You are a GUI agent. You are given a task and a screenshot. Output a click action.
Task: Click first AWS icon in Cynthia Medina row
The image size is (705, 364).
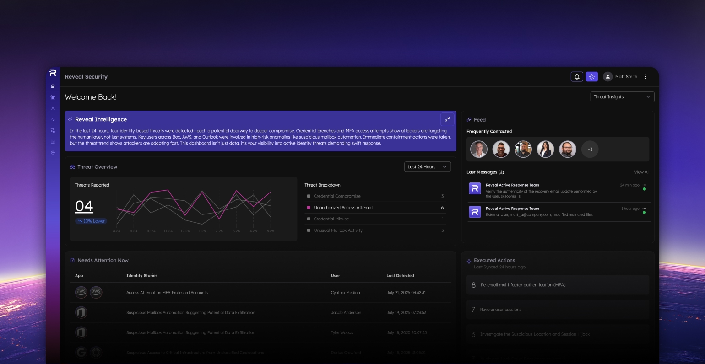81,292
